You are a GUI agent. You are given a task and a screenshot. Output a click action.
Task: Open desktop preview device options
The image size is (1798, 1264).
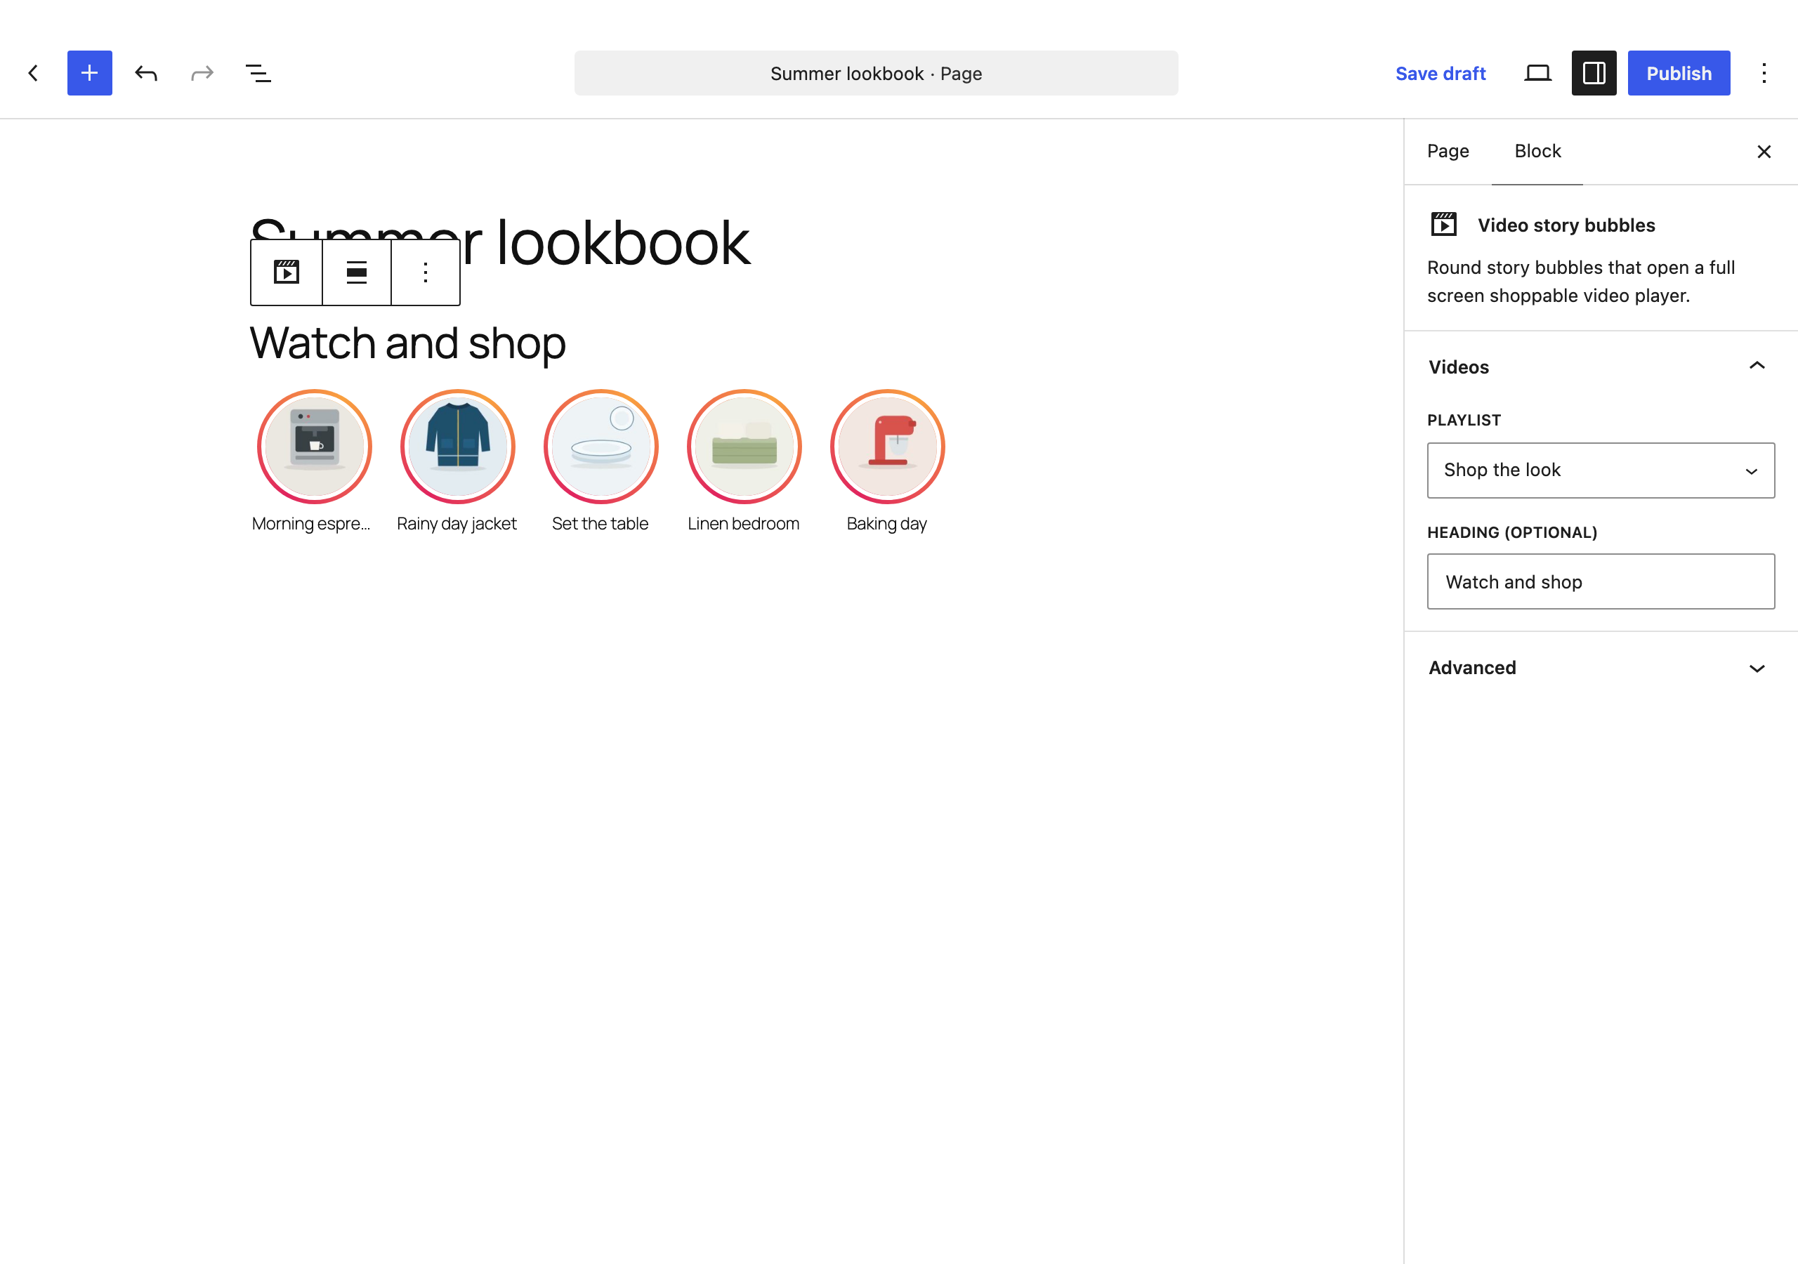coord(1538,73)
